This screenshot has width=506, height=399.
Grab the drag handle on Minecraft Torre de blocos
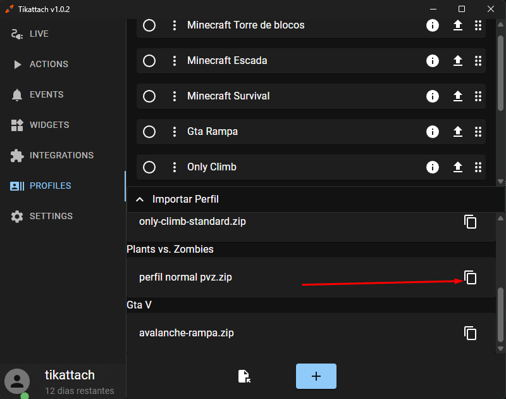pos(478,25)
